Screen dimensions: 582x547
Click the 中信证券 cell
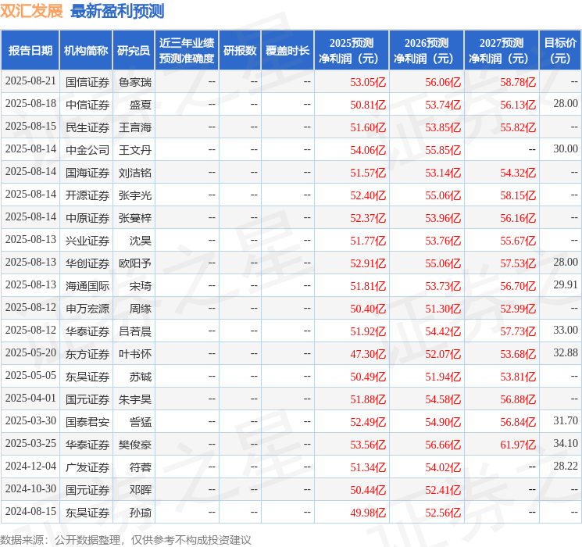[x=87, y=105]
